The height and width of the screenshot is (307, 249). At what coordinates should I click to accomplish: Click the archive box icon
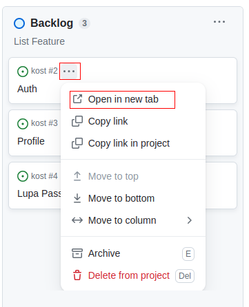coord(77,253)
